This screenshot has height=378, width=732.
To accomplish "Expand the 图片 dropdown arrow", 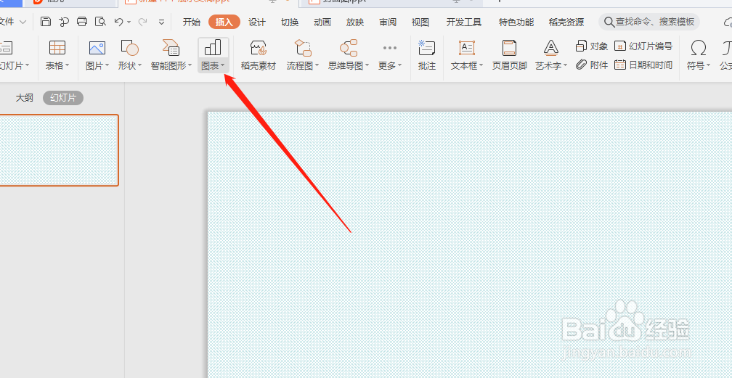I will click(107, 66).
